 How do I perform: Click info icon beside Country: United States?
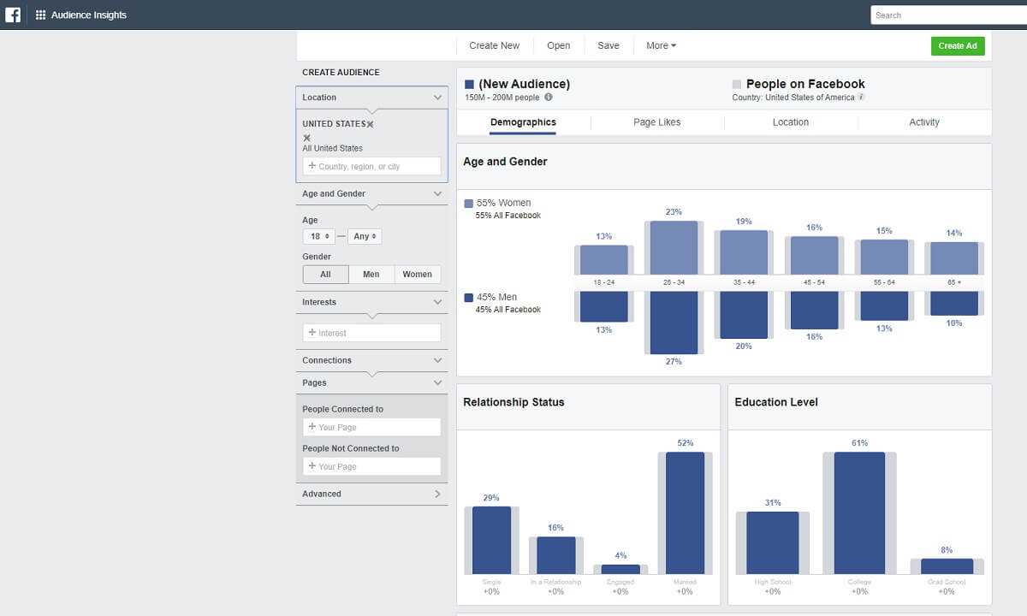pos(861,98)
